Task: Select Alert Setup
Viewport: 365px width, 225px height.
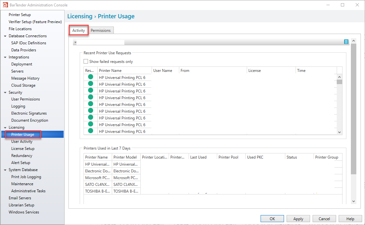Action: [21, 163]
